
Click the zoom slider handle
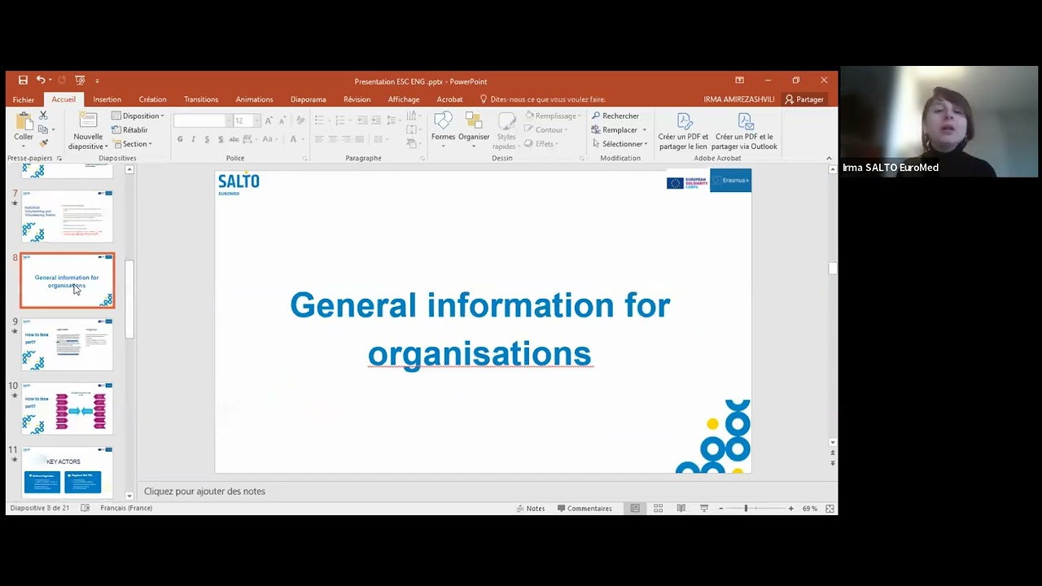click(x=746, y=508)
